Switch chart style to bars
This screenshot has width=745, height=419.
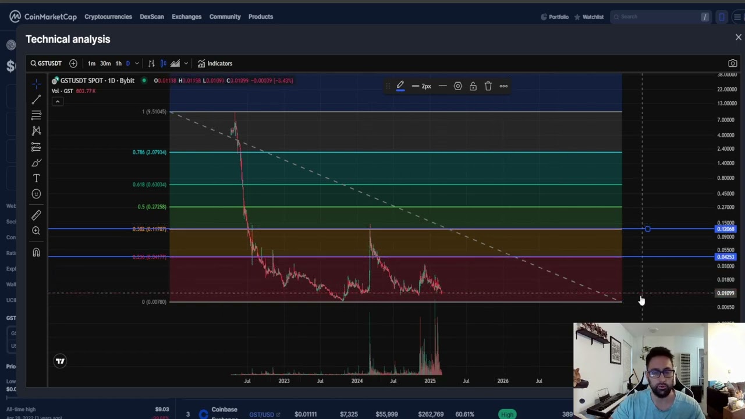151,63
